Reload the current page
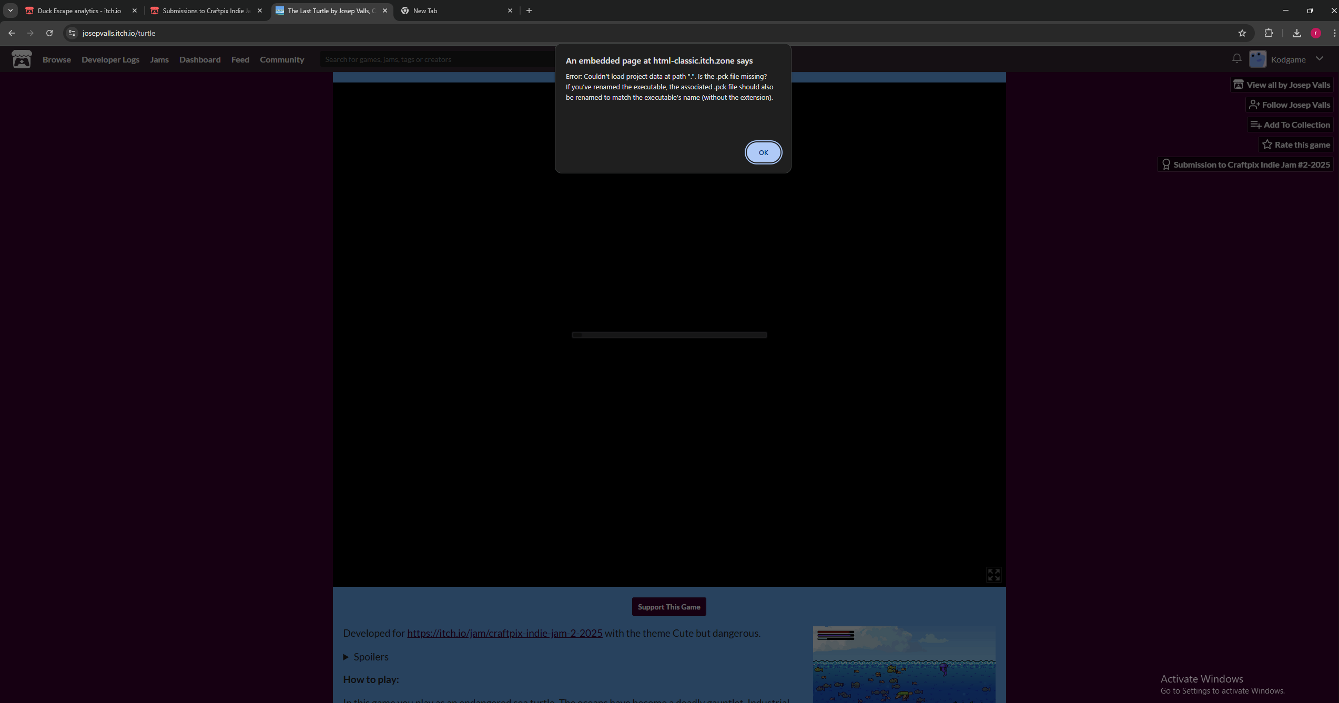This screenshot has width=1339, height=703. click(x=49, y=33)
